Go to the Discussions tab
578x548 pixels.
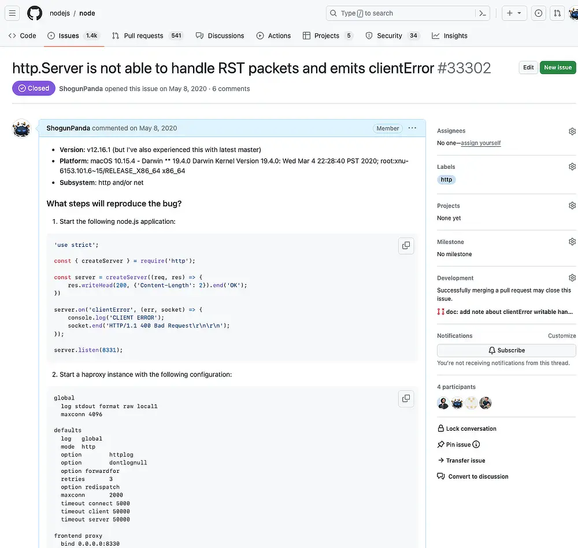[220, 36]
